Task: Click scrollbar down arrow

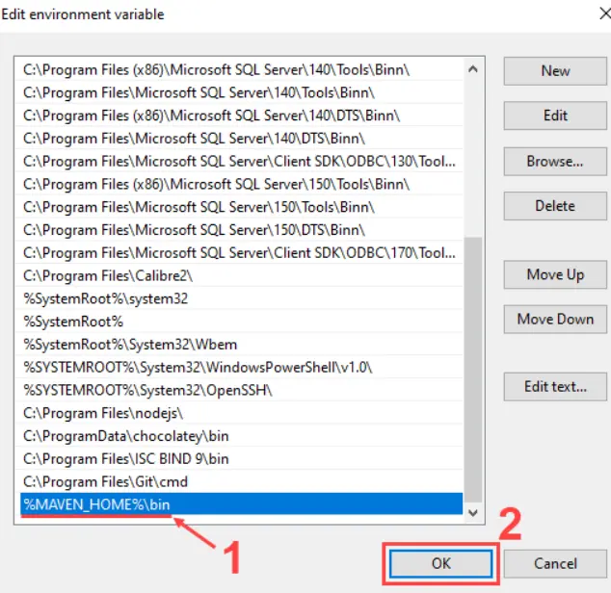Action: coord(472,515)
